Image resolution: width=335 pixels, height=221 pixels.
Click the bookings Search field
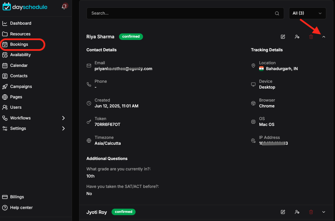pyautogui.click(x=185, y=13)
